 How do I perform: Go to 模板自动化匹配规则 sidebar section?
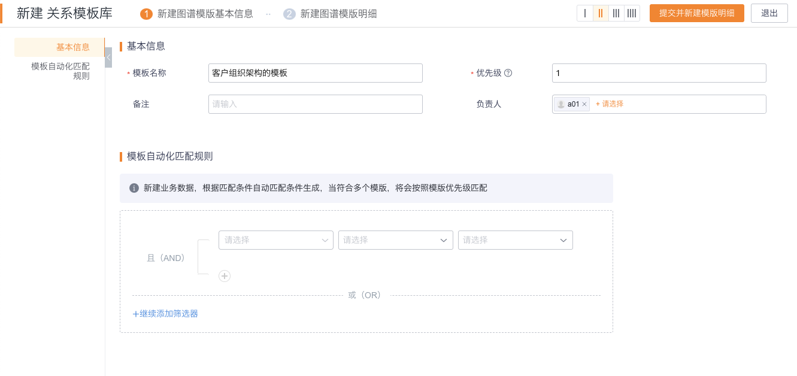coord(59,71)
